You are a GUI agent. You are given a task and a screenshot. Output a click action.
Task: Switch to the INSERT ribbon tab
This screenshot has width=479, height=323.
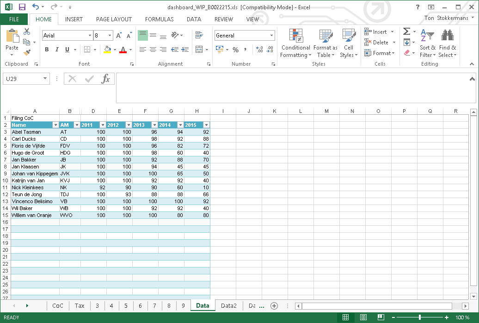coord(74,19)
